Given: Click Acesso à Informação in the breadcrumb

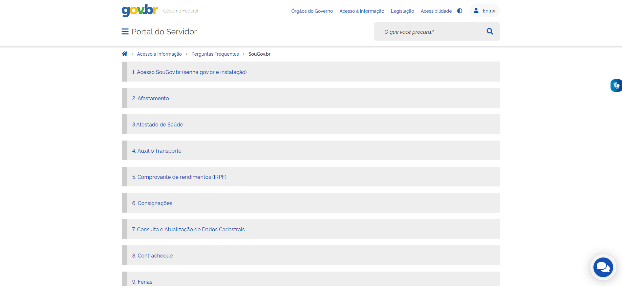Looking at the screenshot, I should click(x=159, y=54).
